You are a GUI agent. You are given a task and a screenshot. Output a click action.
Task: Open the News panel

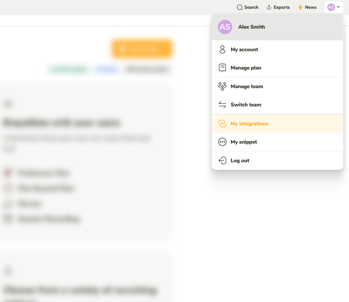pyautogui.click(x=307, y=7)
